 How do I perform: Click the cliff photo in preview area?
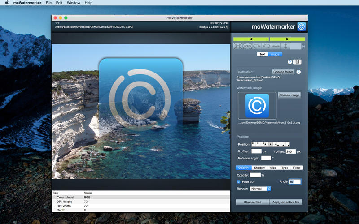(x=141, y=112)
